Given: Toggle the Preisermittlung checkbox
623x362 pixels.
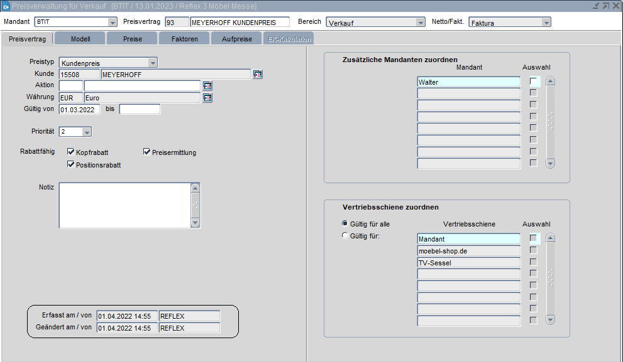Looking at the screenshot, I should pos(147,152).
